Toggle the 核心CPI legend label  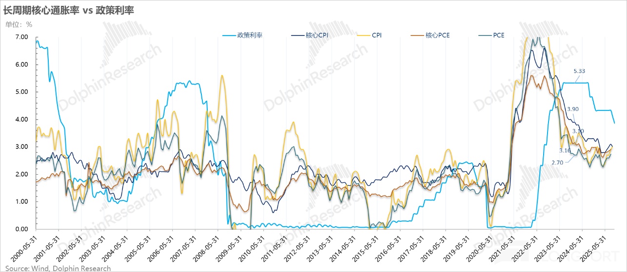coord(319,35)
